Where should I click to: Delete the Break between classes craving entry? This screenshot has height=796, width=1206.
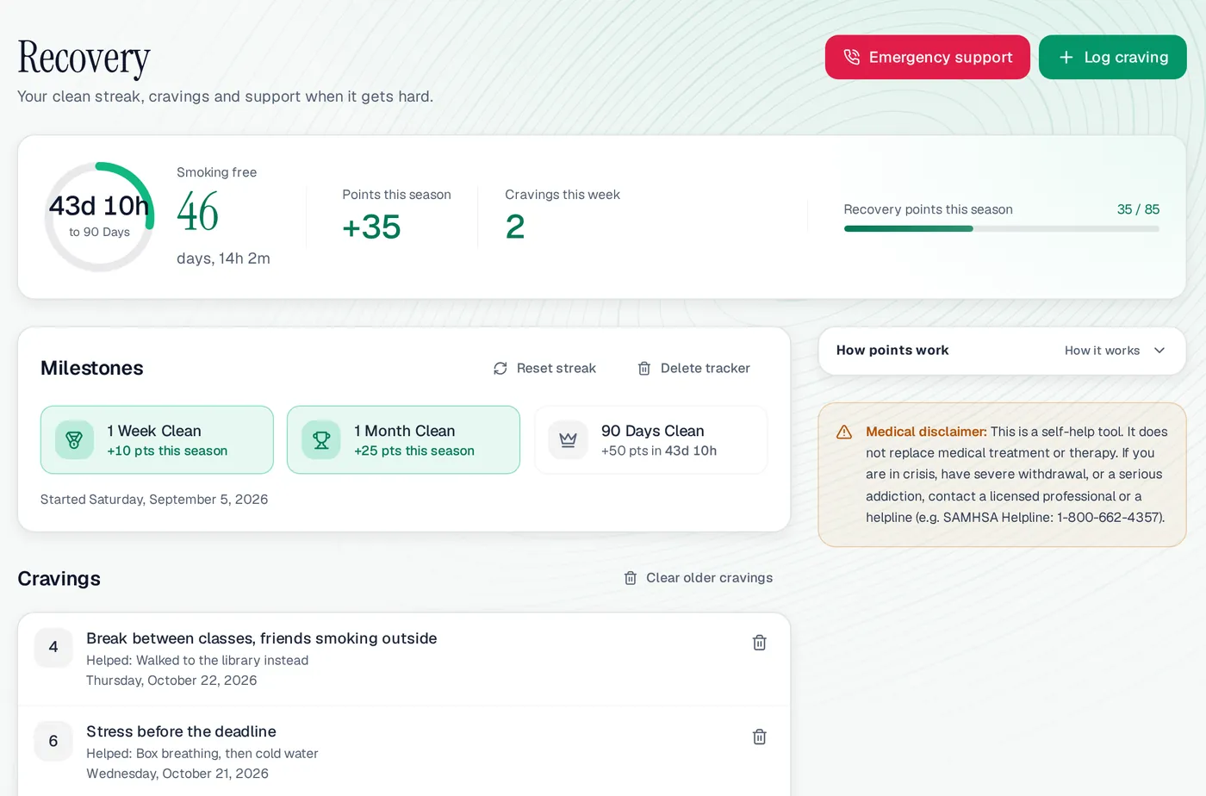coord(759,643)
